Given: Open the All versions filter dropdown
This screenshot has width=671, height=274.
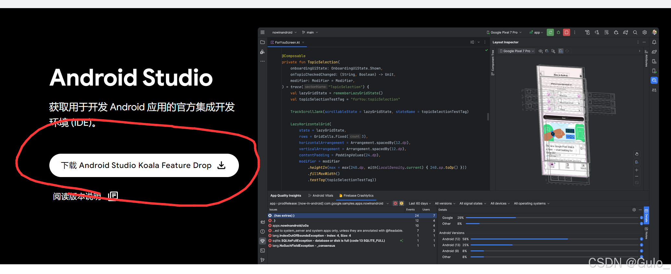Looking at the screenshot, I should coord(445,204).
